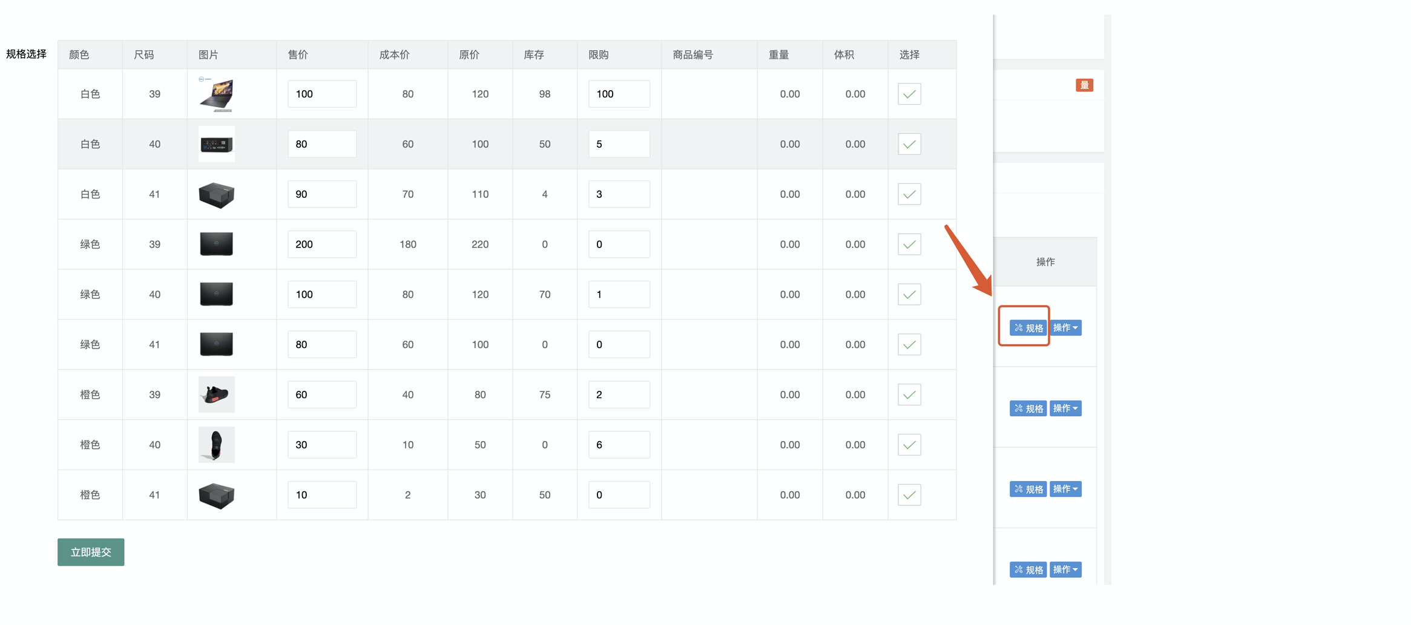Focus 限购 field for 白色 size 39
Image resolution: width=1411 pixels, height=625 pixels.
[619, 94]
